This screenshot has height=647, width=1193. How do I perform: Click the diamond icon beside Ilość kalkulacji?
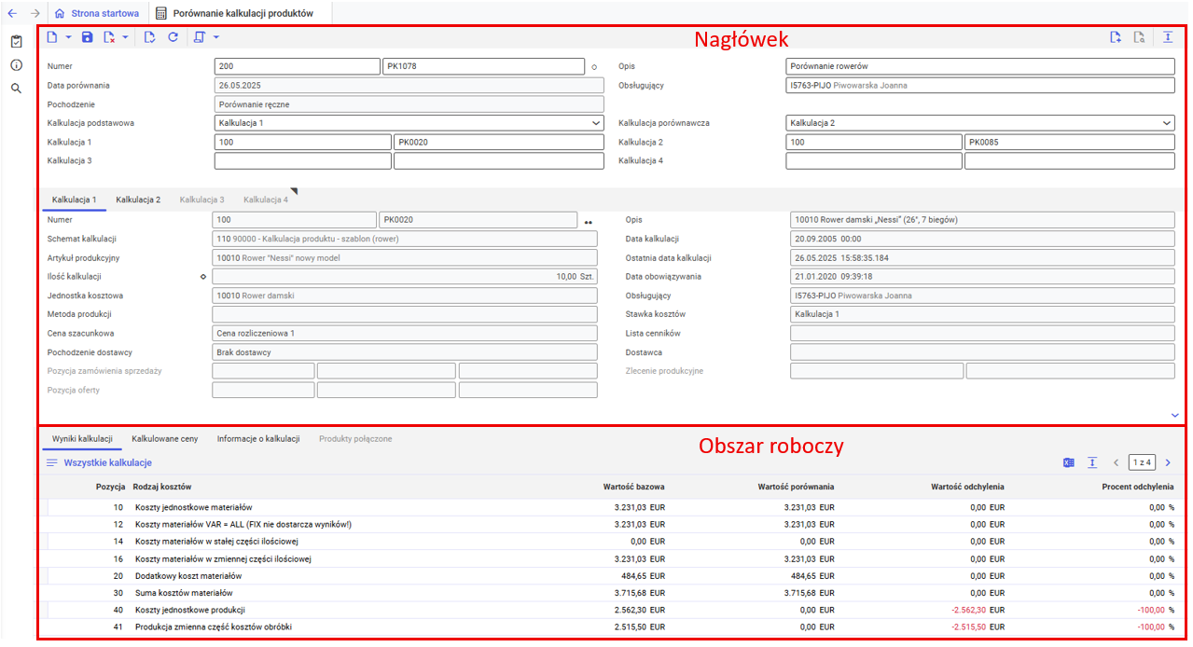(203, 277)
